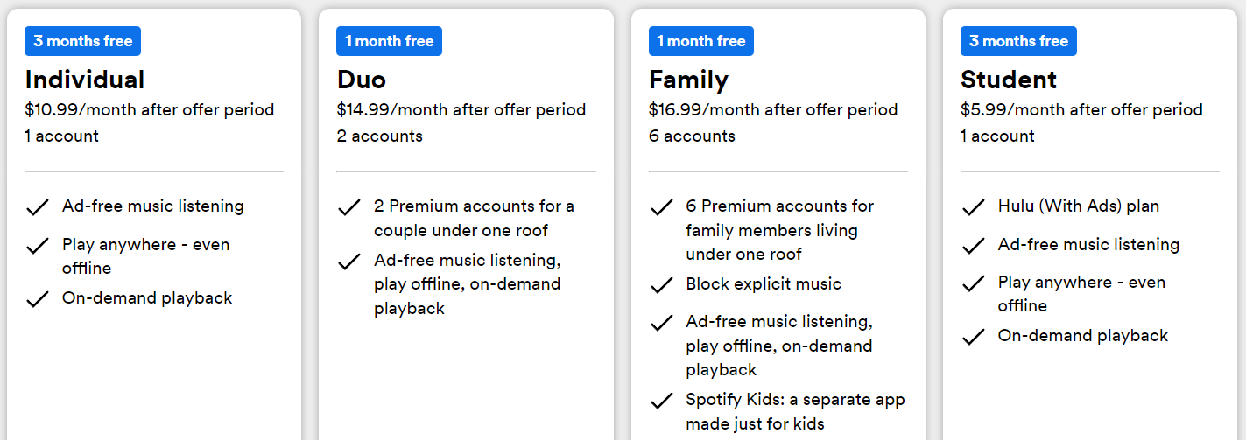
Task: Click checkmark beside Individual's Ad-free music listening
Action: 37,207
